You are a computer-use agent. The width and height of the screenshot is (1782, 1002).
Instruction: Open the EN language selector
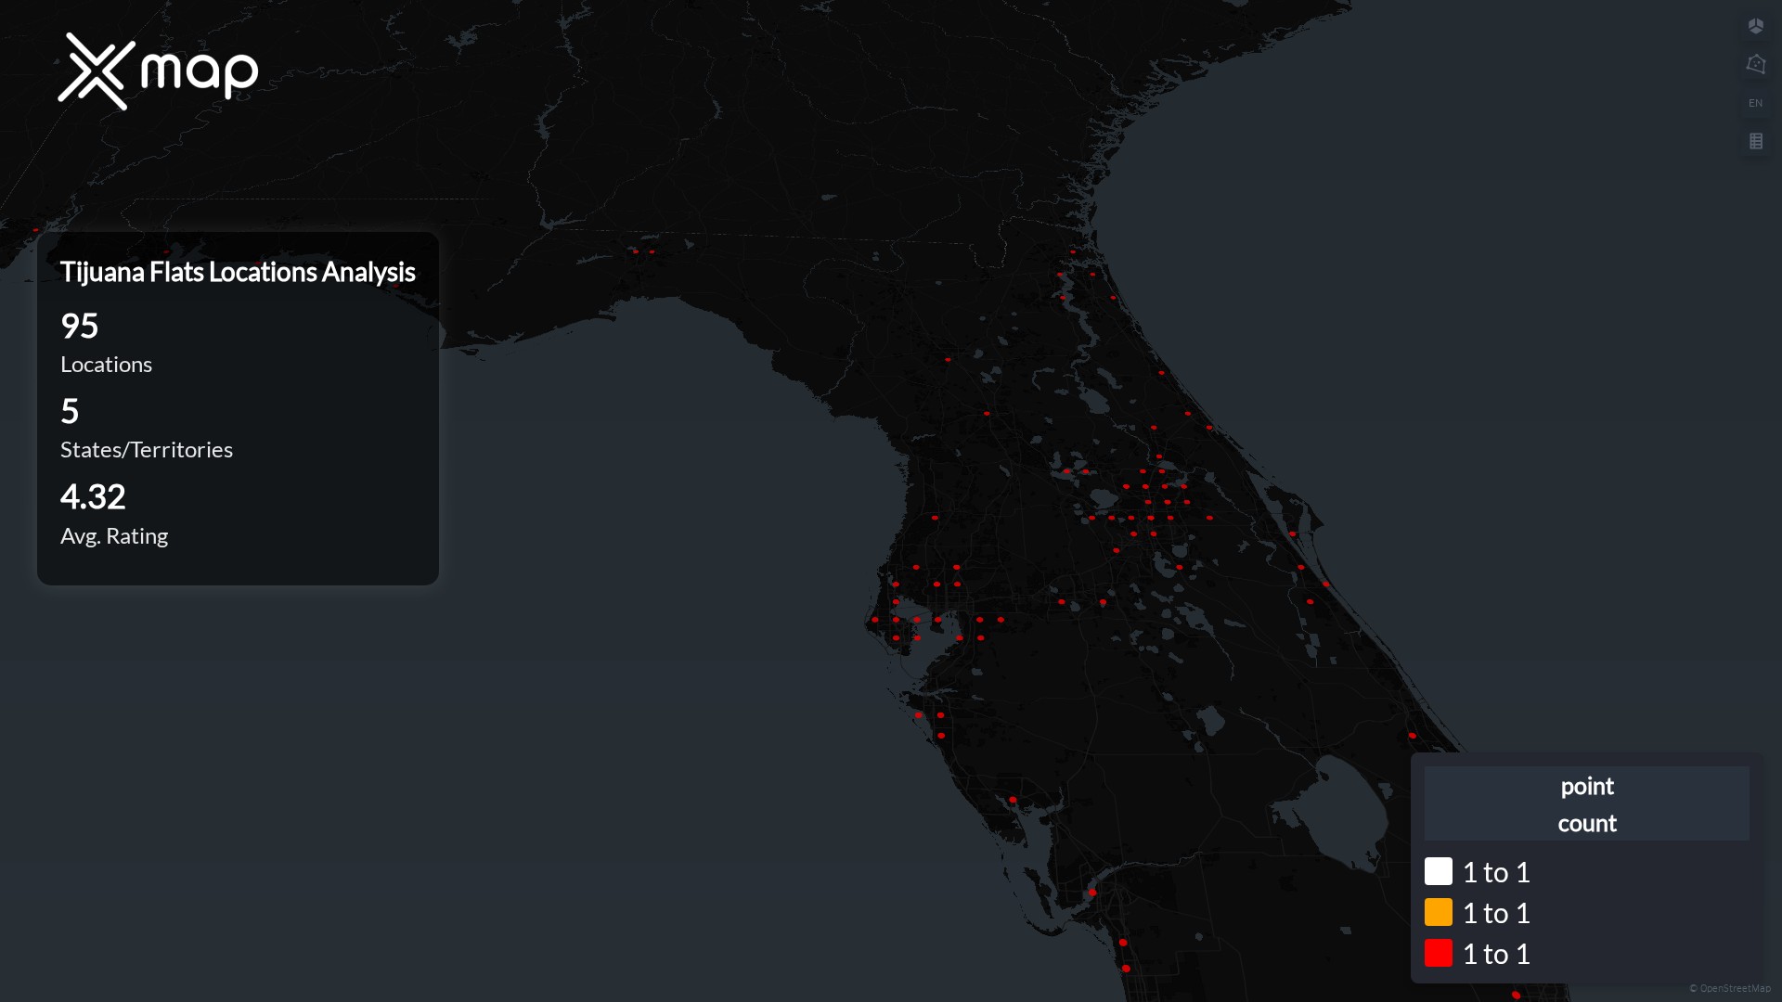click(x=1755, y=103)
